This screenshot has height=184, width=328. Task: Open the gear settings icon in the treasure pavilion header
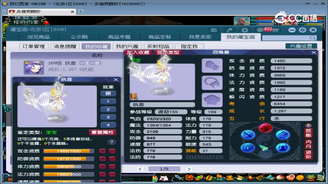tap(302, 30)
